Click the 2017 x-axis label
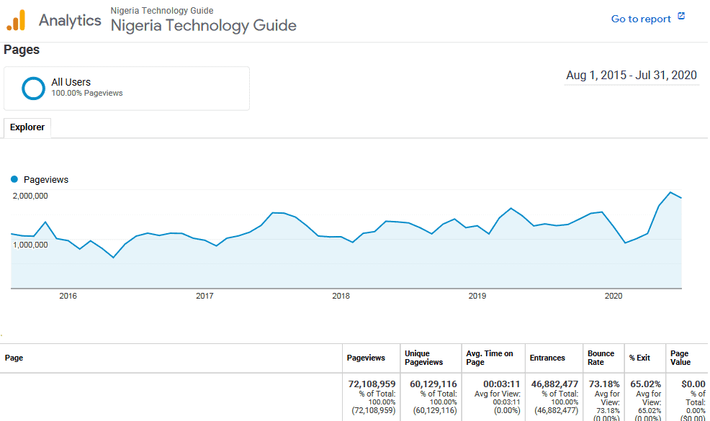Screen dimensions: 710x421 click(x=205, y=296)
